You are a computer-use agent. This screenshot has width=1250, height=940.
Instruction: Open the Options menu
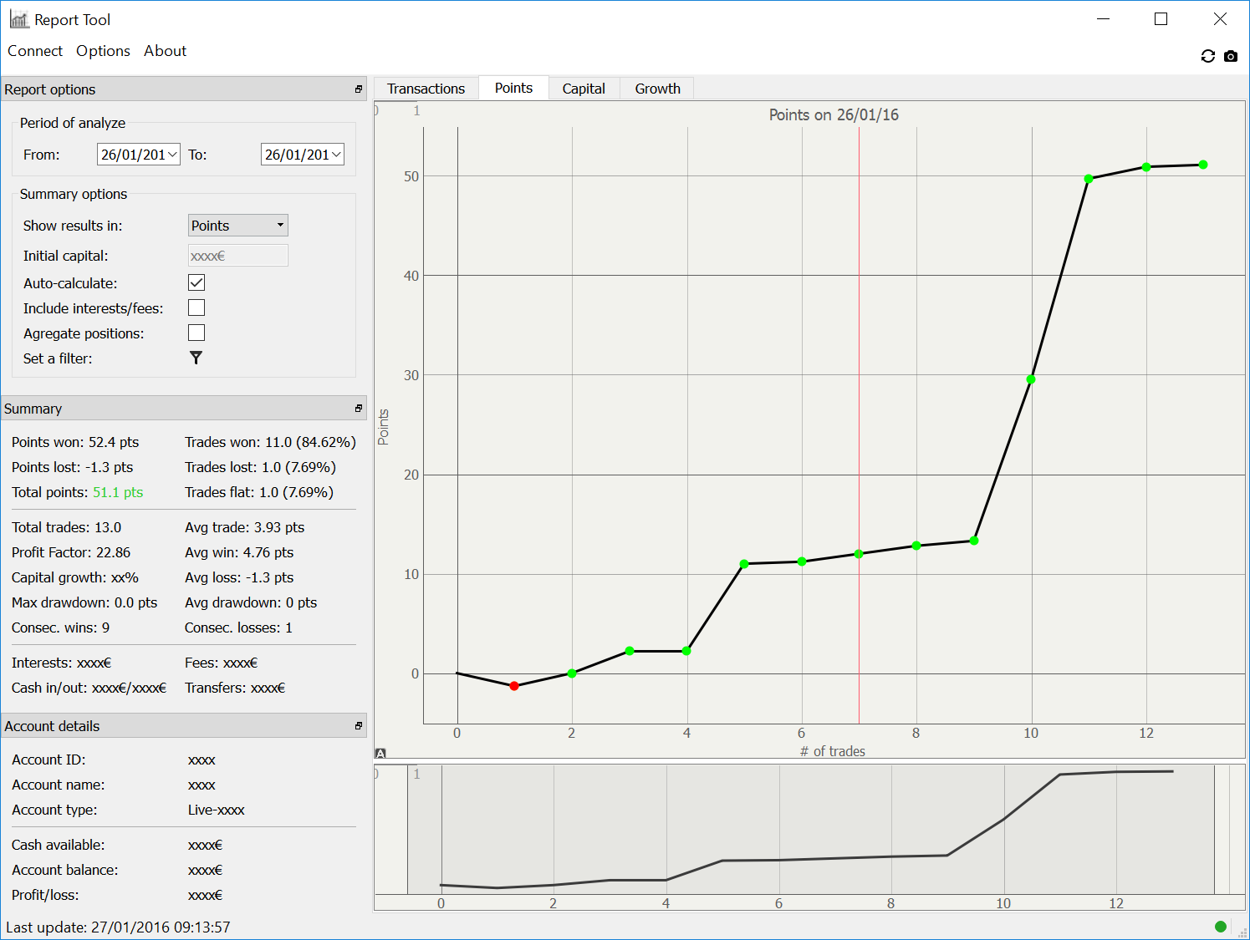[103, 51]
